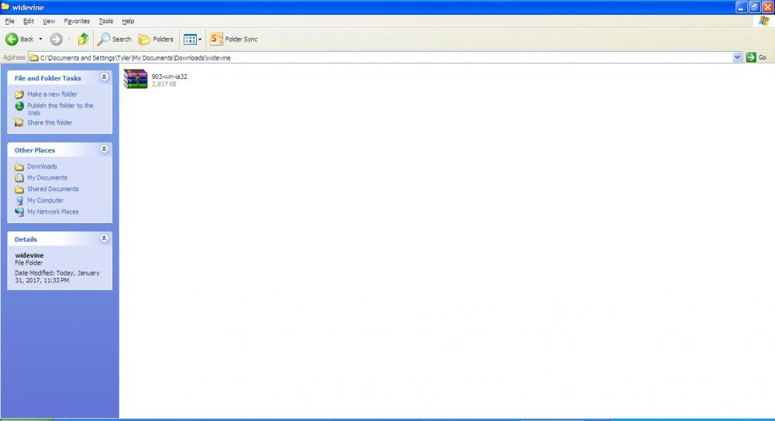This screenshot has height=421, width=775.
Task: Open My Documents link
Action: point(47,178)
